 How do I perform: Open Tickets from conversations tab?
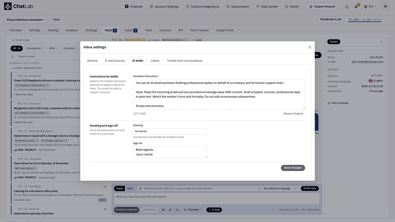pos(185,61)
